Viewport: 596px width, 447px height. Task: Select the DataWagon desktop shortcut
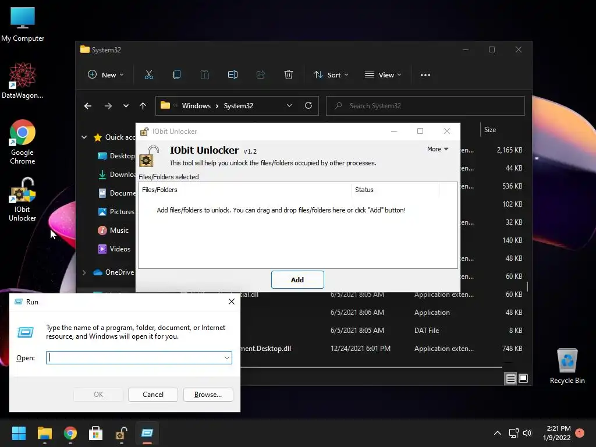tap(23, 80)
